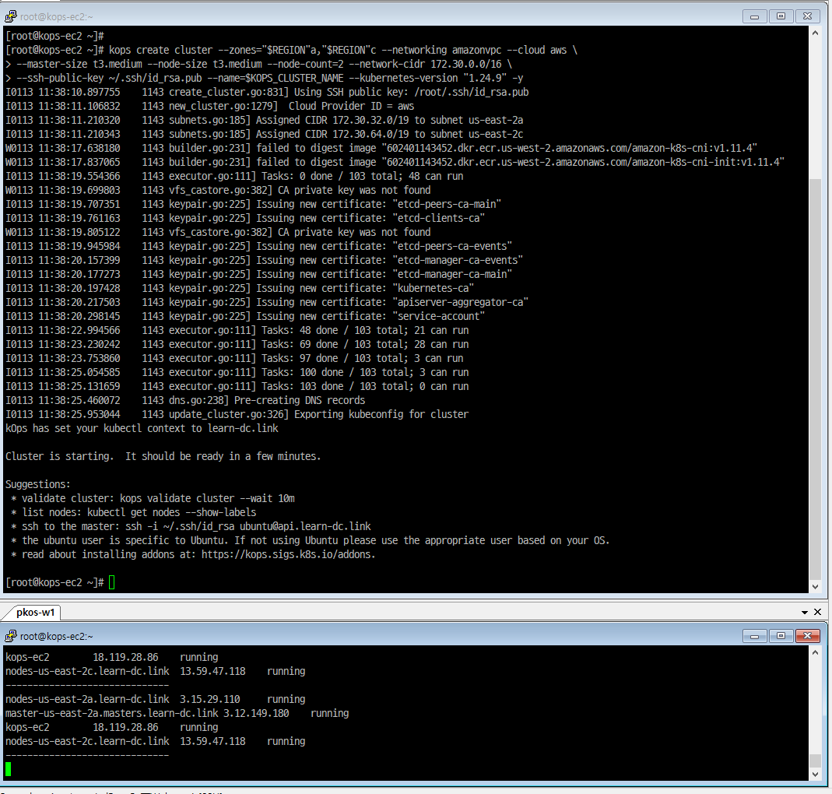Viewport: 832px width, 794px height.
Task: Restore the bottom kops-ec2 PuTTY window
Action: 780,635
